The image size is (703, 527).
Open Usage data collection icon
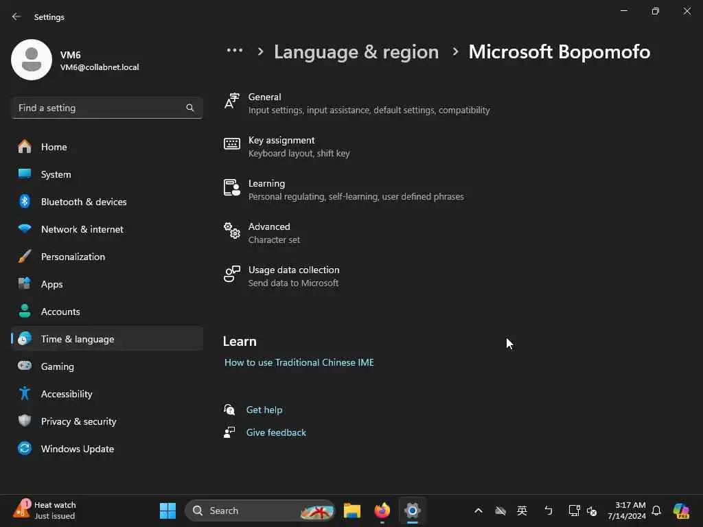[x=232, y=274]
